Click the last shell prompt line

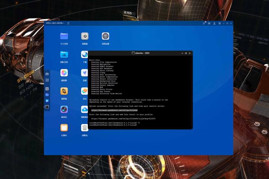113,125
